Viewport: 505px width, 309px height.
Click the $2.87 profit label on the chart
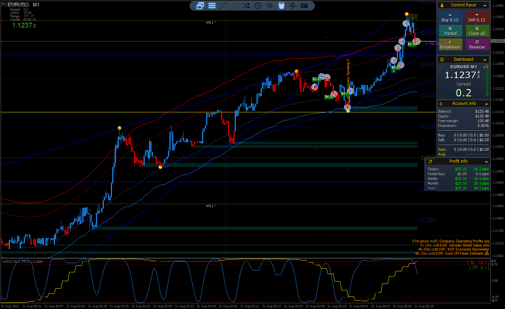(317, 79)
